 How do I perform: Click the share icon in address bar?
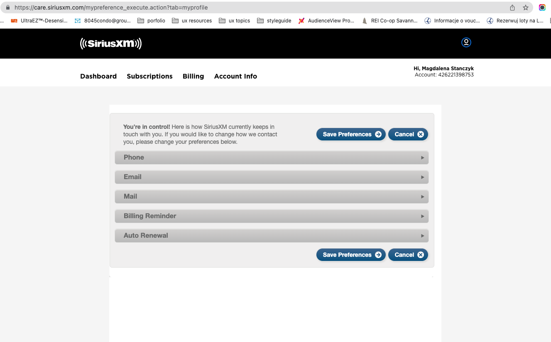tap(512, 7)
